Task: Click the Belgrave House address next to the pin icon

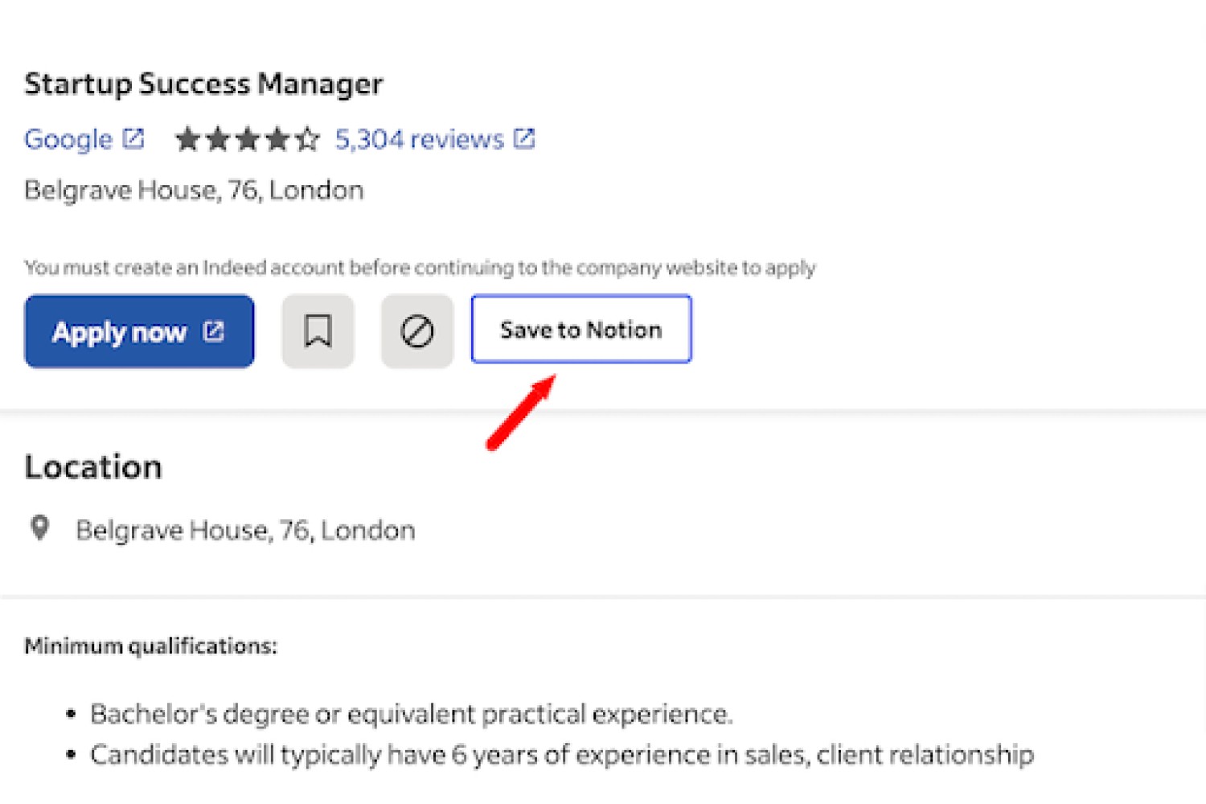Action: [x=245, y=531]
